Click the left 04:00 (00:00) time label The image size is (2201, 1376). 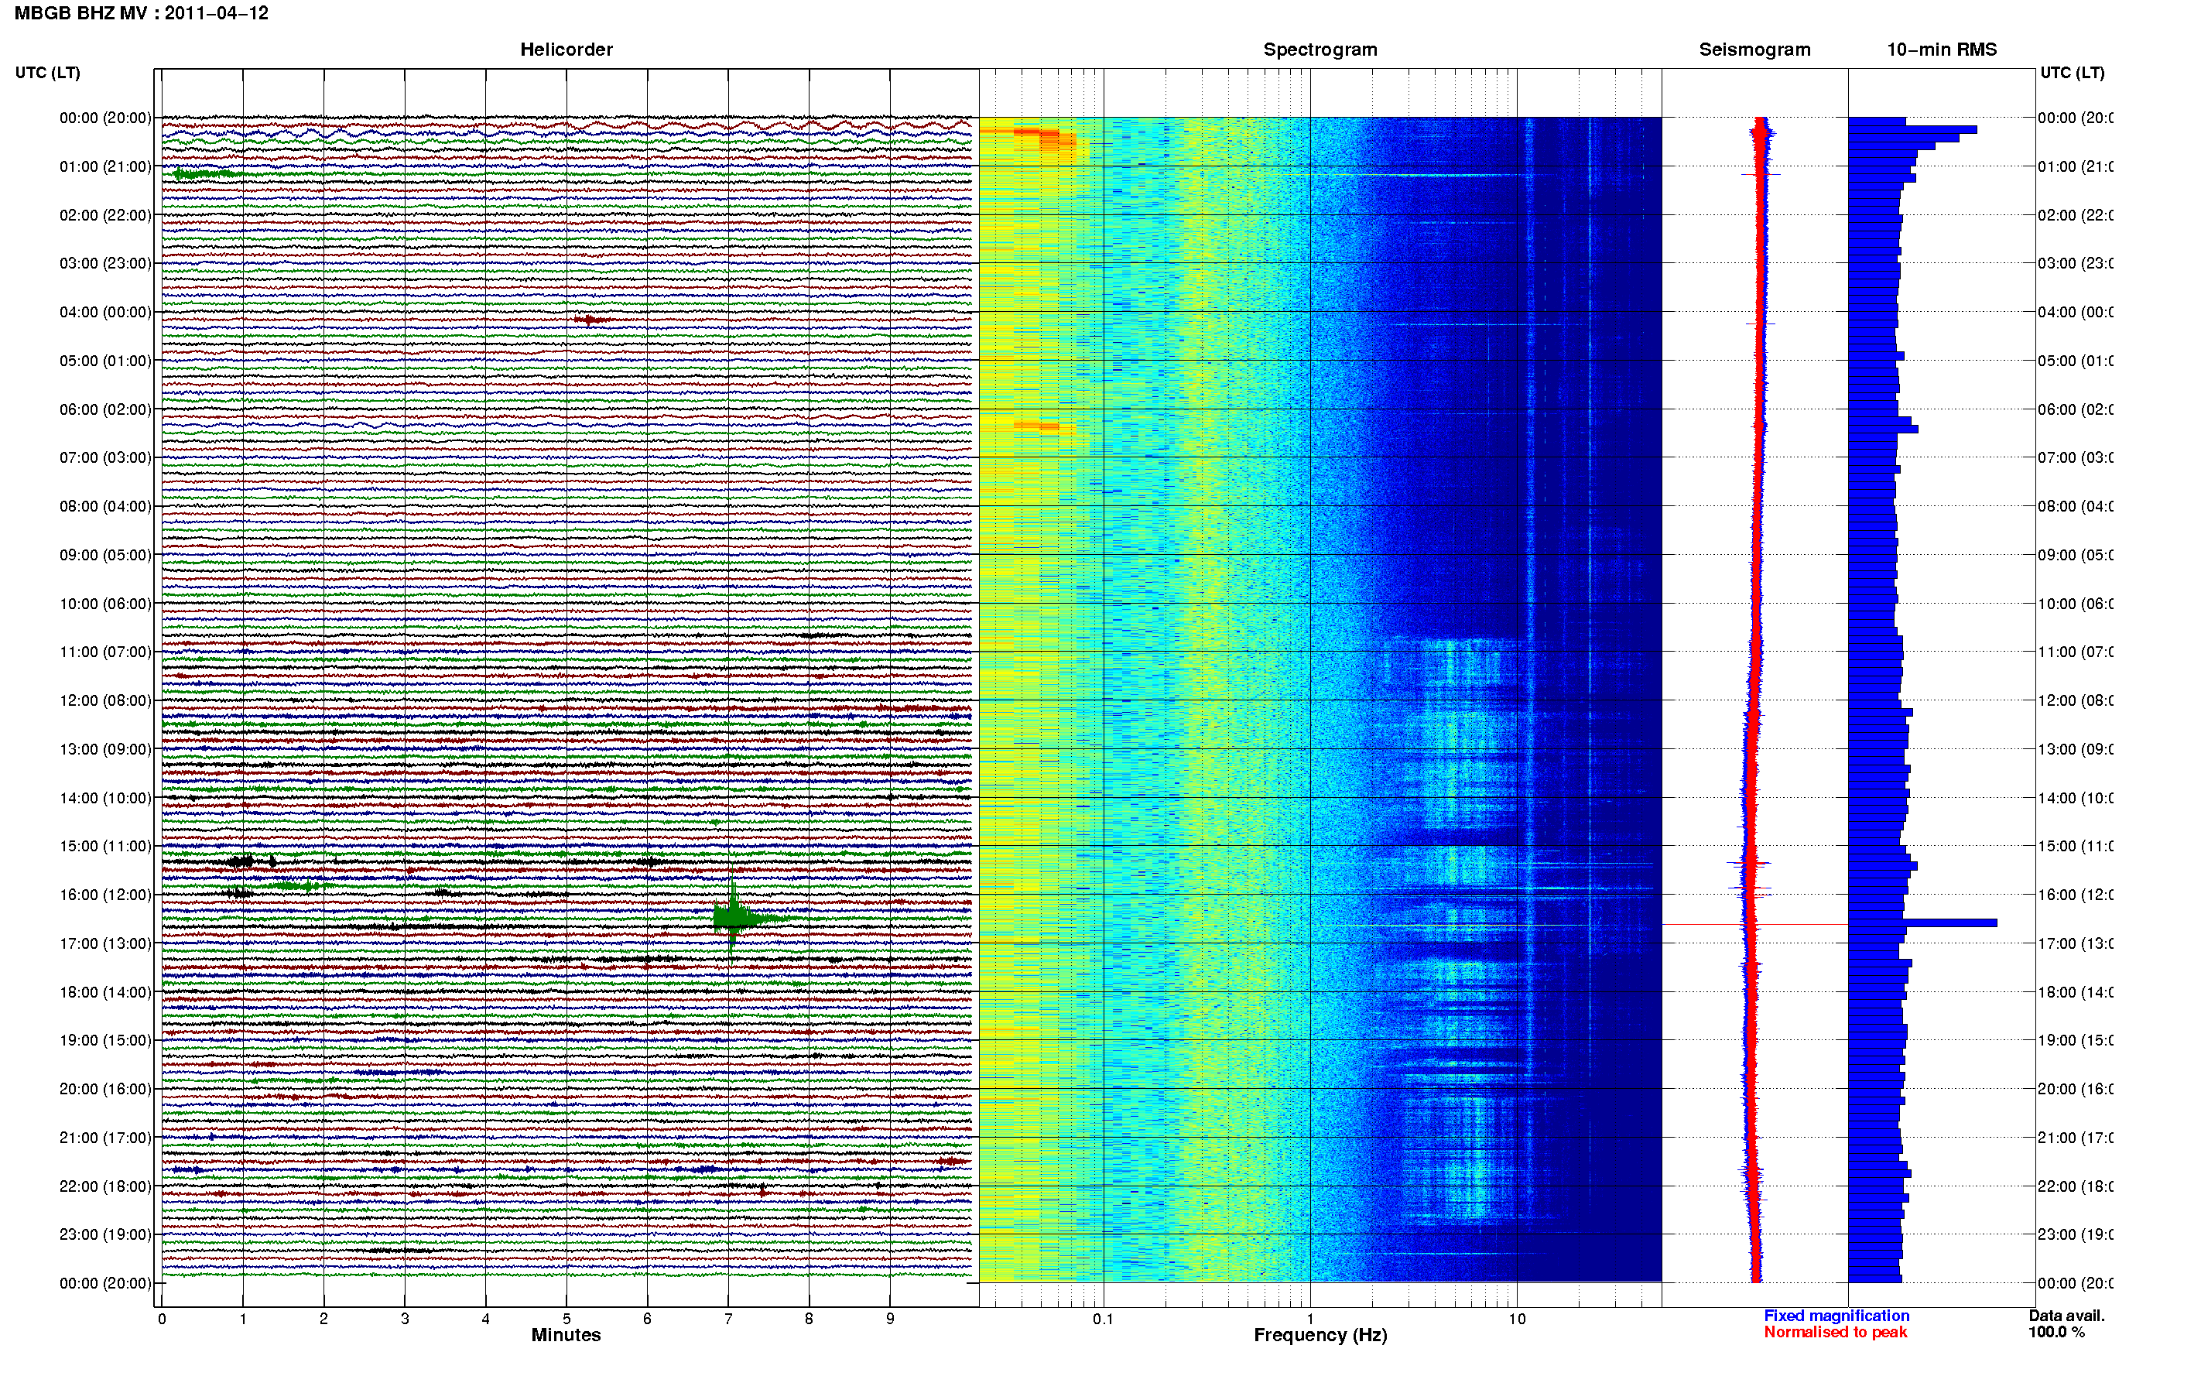[x=105, y=312]
